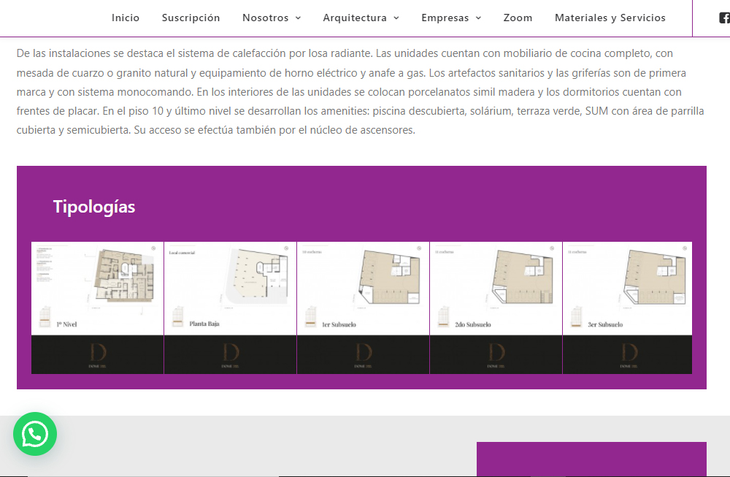View the 2do Subsuelo floor plan
Screen dimensions: 730x477
496,289
